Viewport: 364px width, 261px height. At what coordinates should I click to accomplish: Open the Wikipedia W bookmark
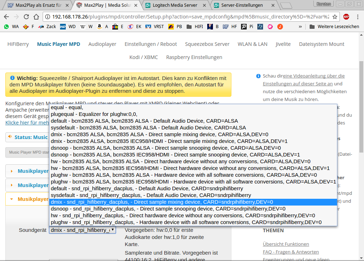point(86,27)
